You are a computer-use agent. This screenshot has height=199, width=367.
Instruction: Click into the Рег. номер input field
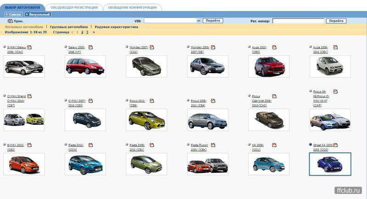(x=298, y=21)
